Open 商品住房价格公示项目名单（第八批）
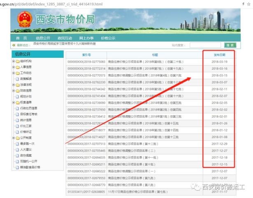Image resolution: width=253 pixels, height=198 pixels. [132, 185]
